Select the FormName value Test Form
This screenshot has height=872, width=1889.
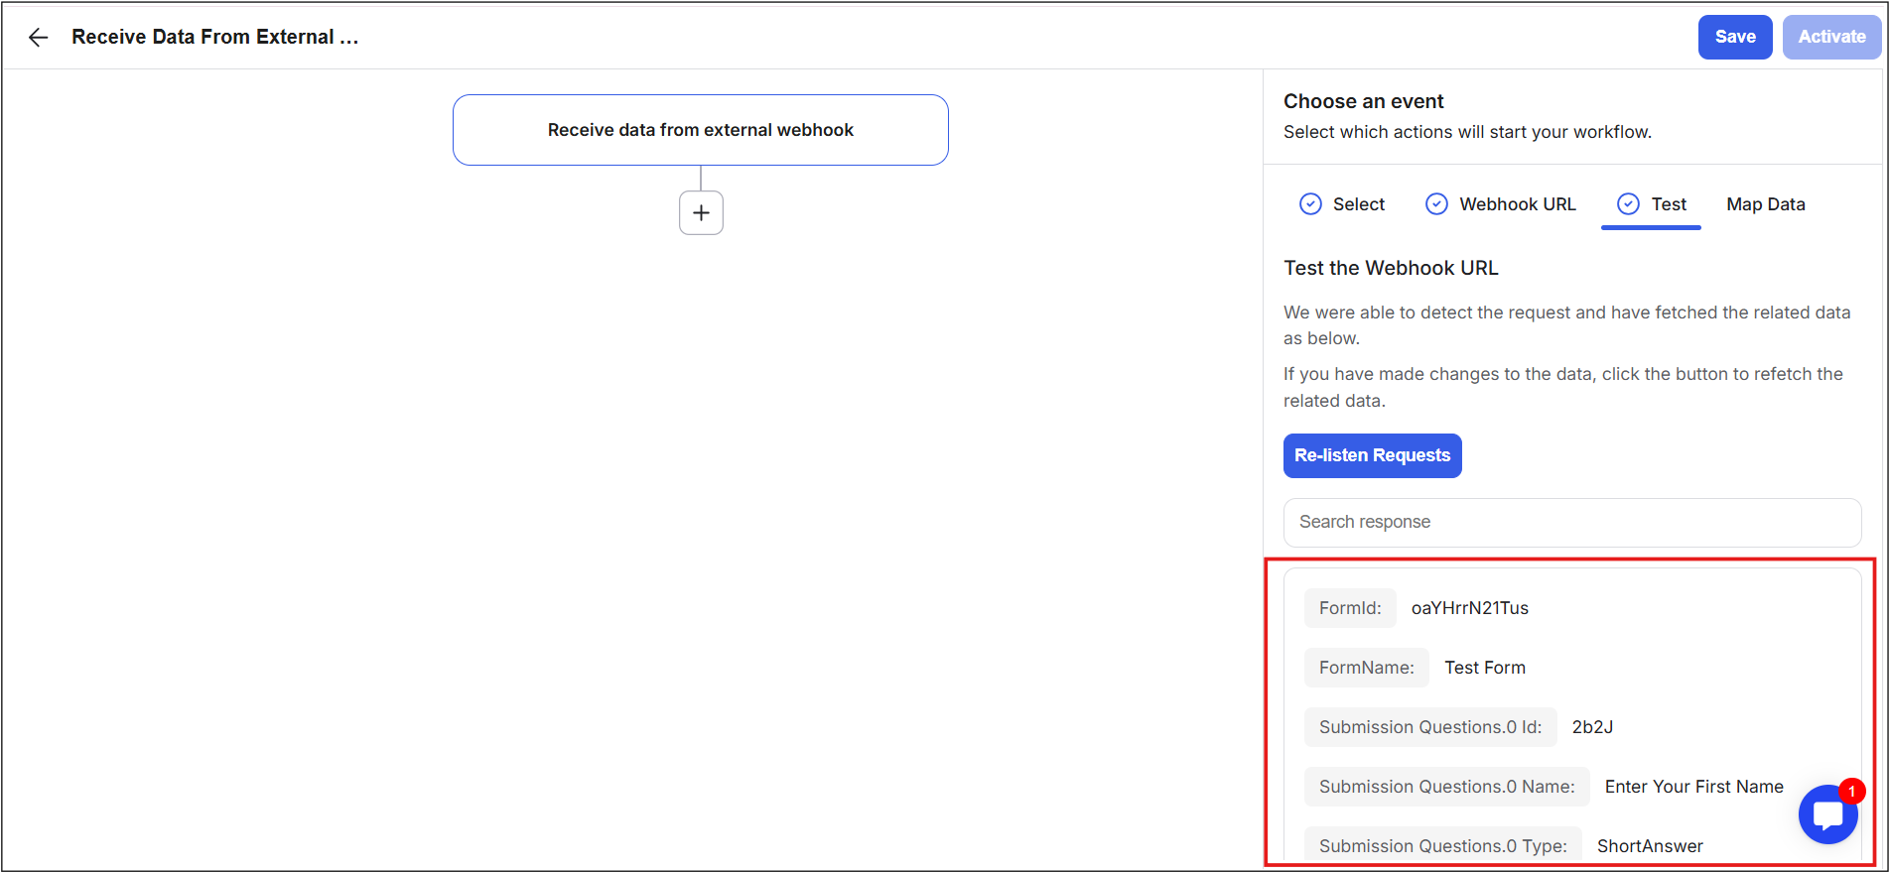1484,668
